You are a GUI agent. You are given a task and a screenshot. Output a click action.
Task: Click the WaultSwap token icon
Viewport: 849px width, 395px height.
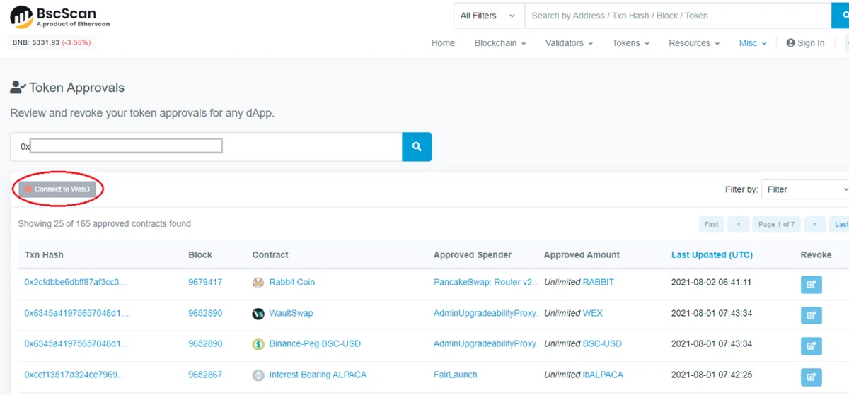point(258,313)
